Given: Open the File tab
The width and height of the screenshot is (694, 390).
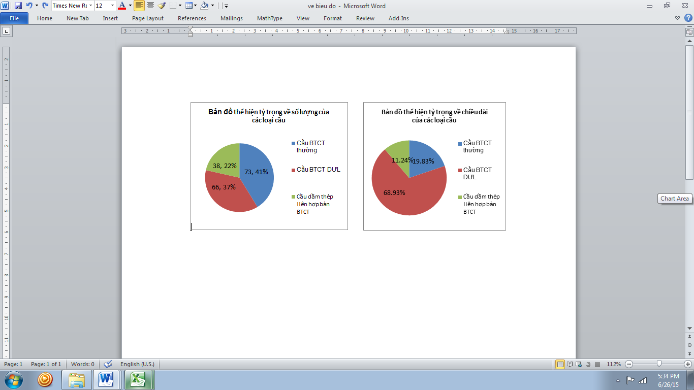Looking at the screenshot, I should tap(14, 18).
